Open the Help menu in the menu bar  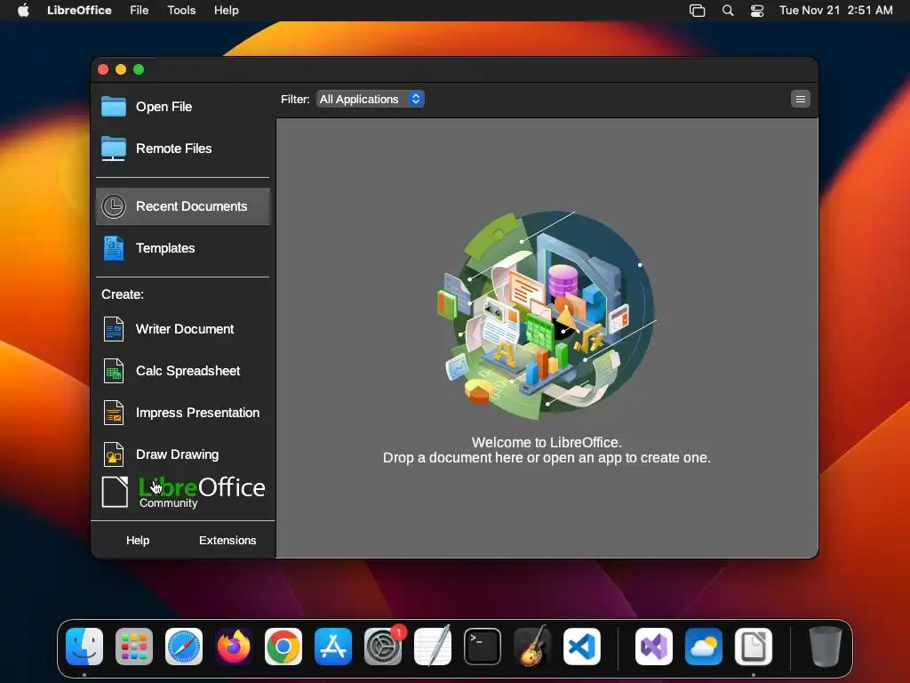click(x=227, y=11)
